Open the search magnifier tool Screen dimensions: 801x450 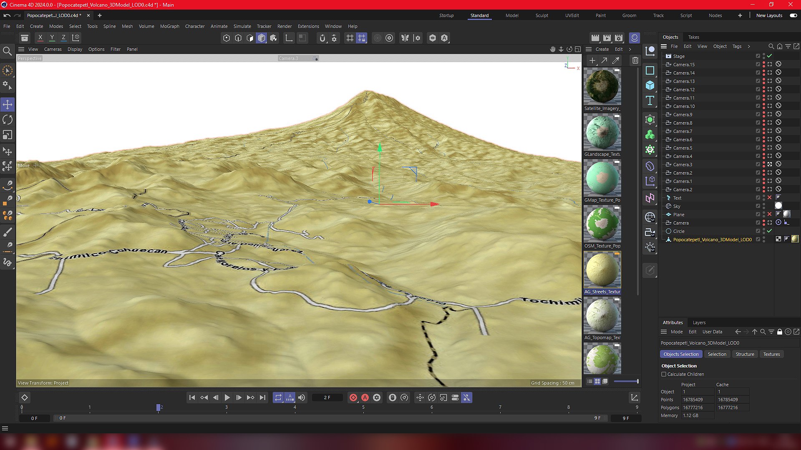tap(7, 51)
